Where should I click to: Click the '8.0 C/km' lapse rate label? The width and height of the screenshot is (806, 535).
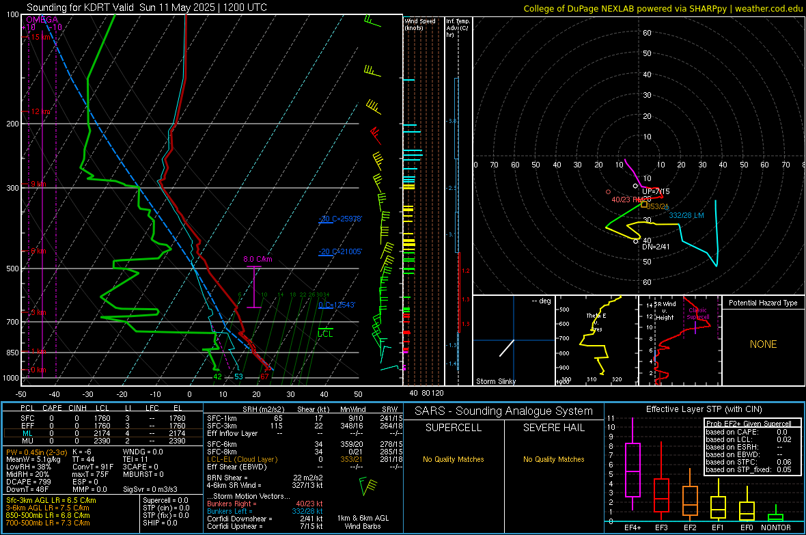pyautogui.click(x=258, y=259)
